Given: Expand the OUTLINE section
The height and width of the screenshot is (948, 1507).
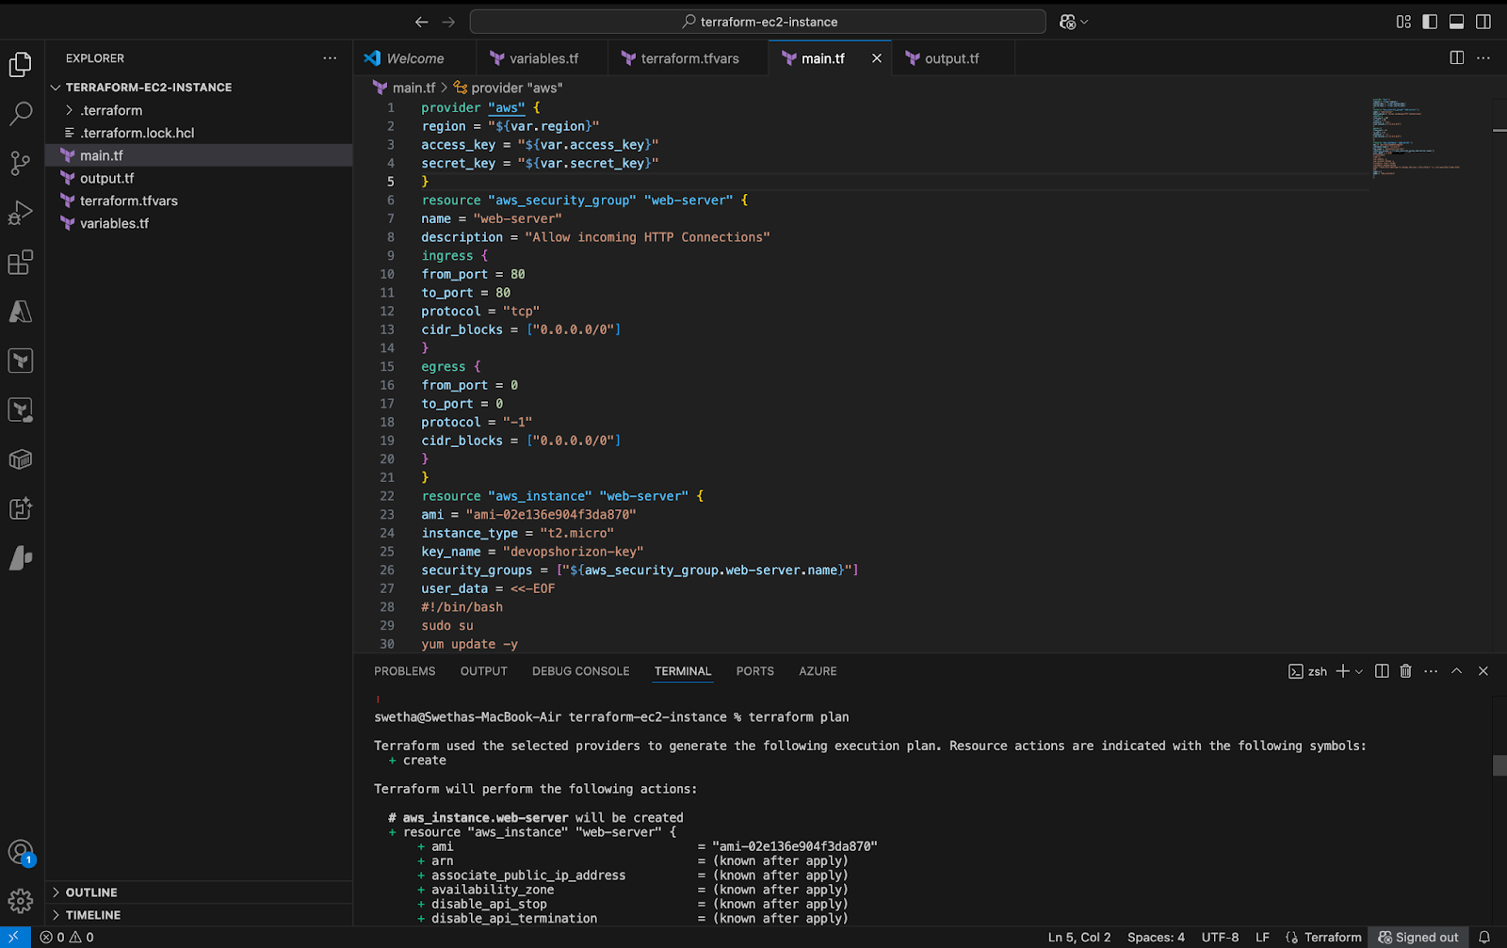Looking at the screenshot, I should point(199,892).
